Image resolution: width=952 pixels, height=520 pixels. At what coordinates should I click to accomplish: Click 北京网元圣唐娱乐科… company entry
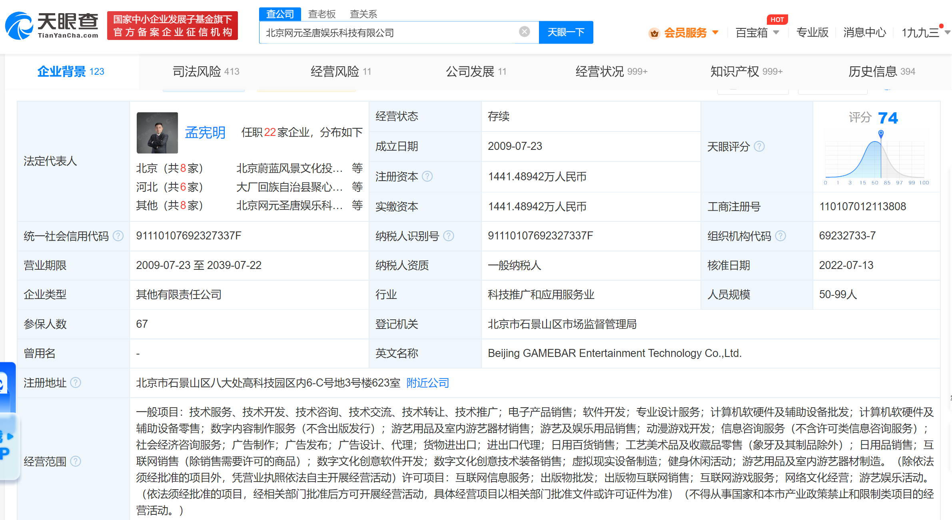(289, 205)
